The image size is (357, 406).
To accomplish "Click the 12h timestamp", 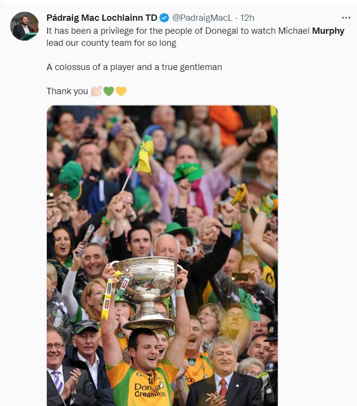I will [x=247, y=18].
